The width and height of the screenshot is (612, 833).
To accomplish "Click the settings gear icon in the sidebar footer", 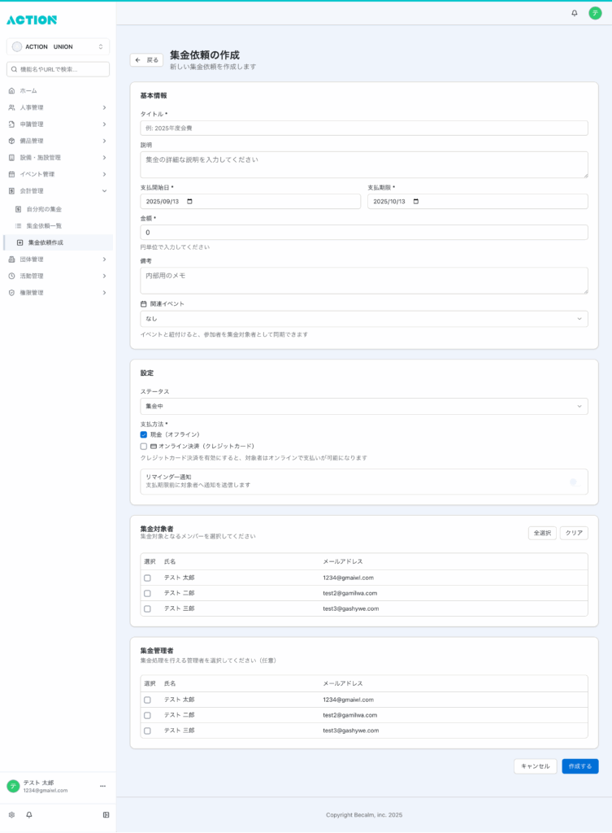I will tap(11, 814).
